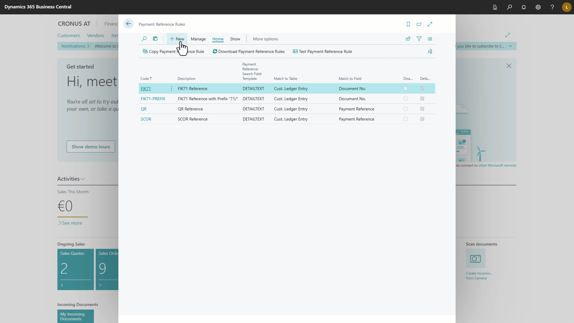The height and width of the screenshot is (323, 574).
Task: Go back using the back arrow button
Action: point(129,24)
